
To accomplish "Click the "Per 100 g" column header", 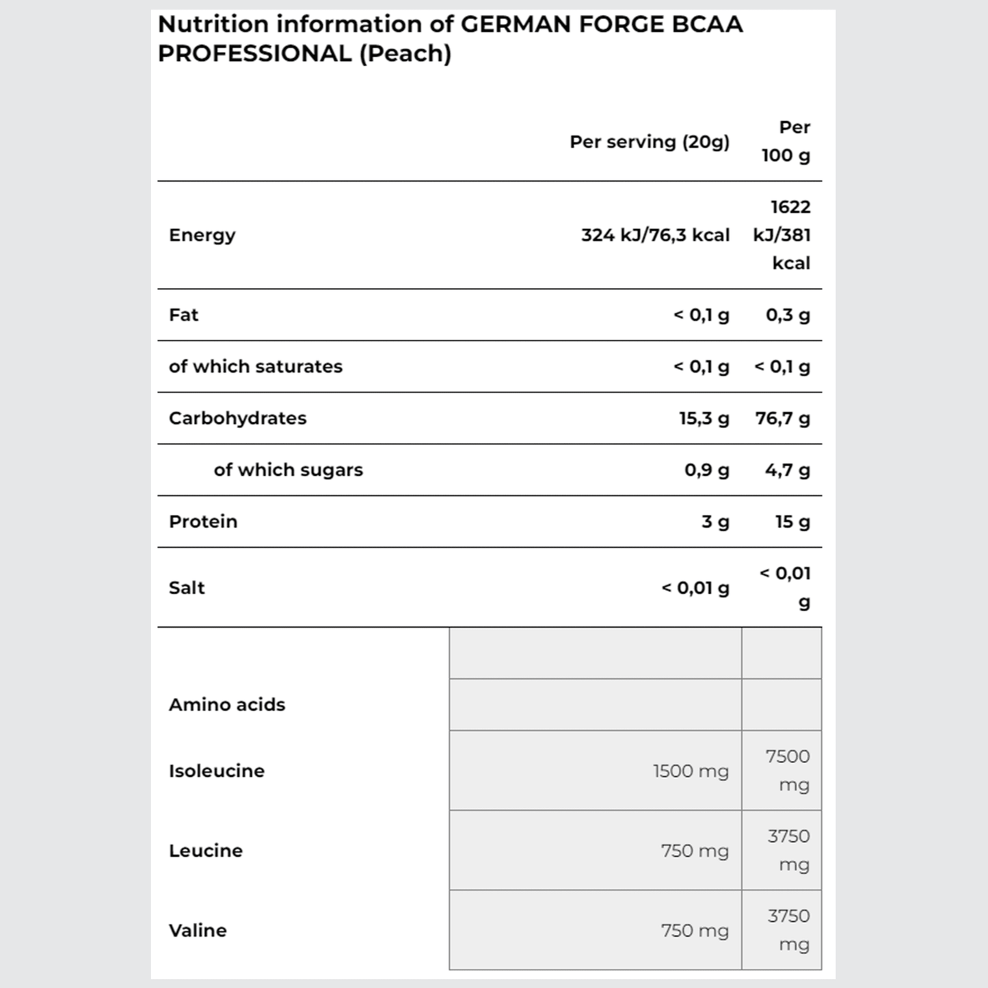I will [x=786, y=142].
